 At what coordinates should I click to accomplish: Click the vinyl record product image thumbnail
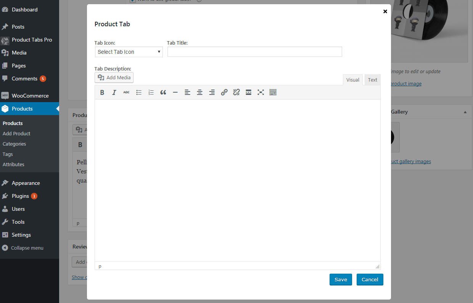[429, 30]
